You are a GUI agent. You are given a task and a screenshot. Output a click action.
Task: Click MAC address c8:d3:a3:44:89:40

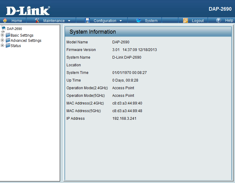coord(127,103)
